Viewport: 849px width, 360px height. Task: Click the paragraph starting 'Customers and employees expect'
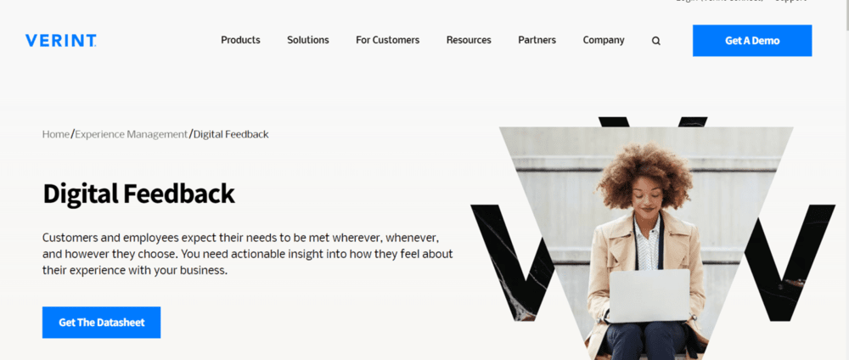(247, 254)
